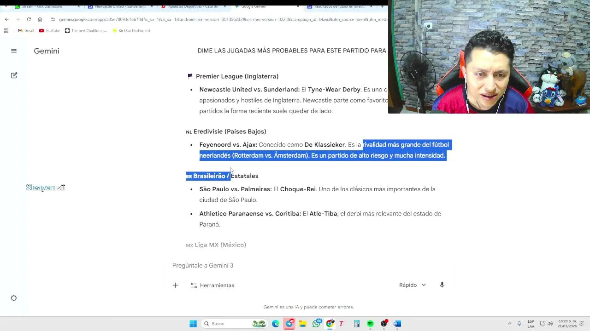Open OBS Studio from the taskbar
This screenshot has width=590, height=331.
384,324
